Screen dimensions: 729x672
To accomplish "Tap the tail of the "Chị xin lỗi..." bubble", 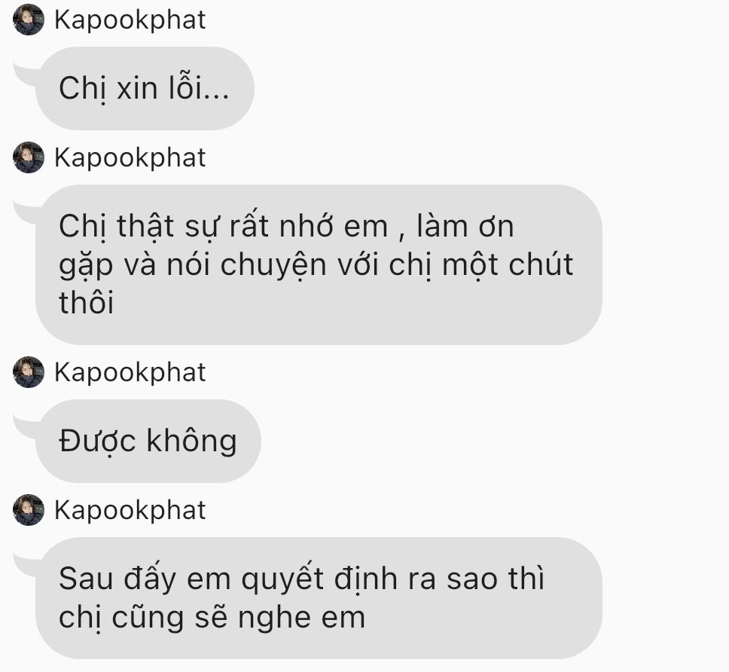I will (x=25, y=75).
